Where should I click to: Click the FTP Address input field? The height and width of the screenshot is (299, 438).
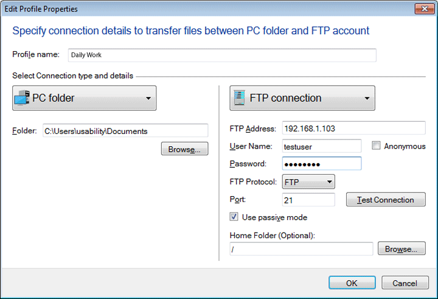[352, 128]
